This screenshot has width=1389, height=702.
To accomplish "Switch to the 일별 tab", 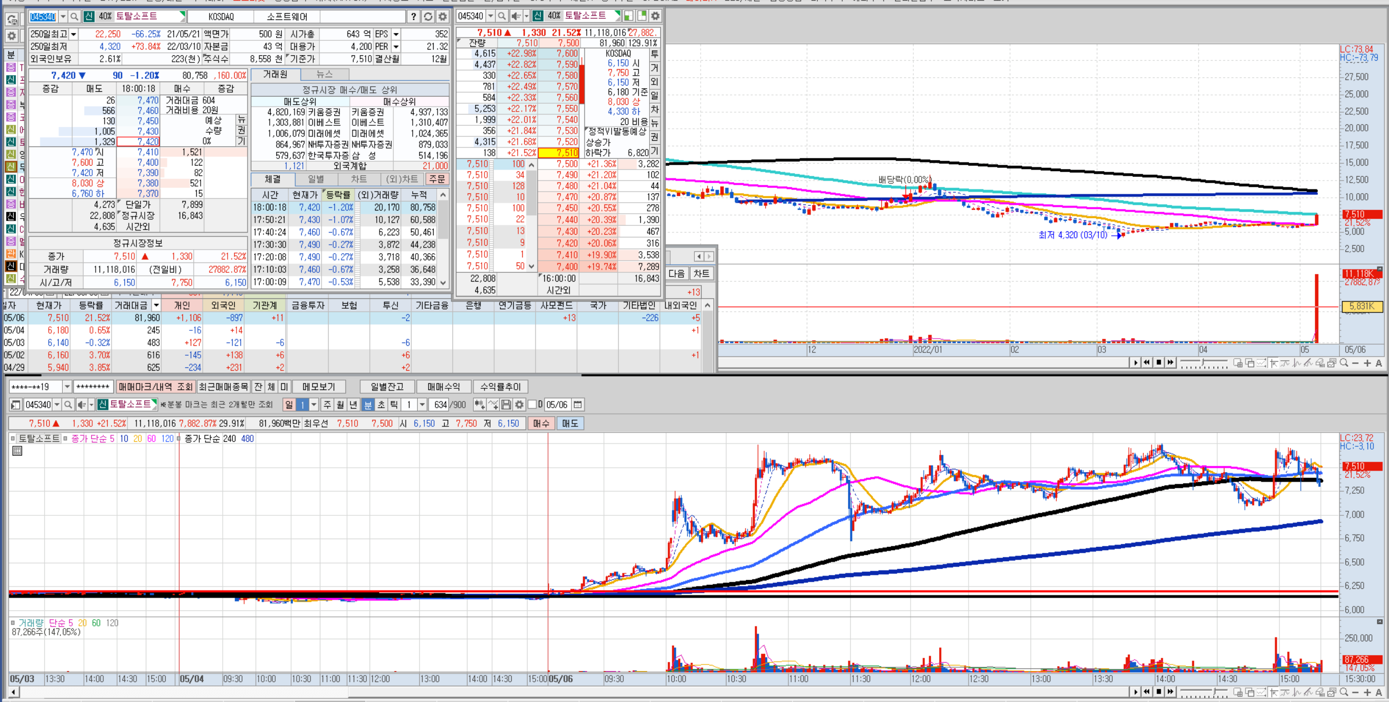I will 315,179.
